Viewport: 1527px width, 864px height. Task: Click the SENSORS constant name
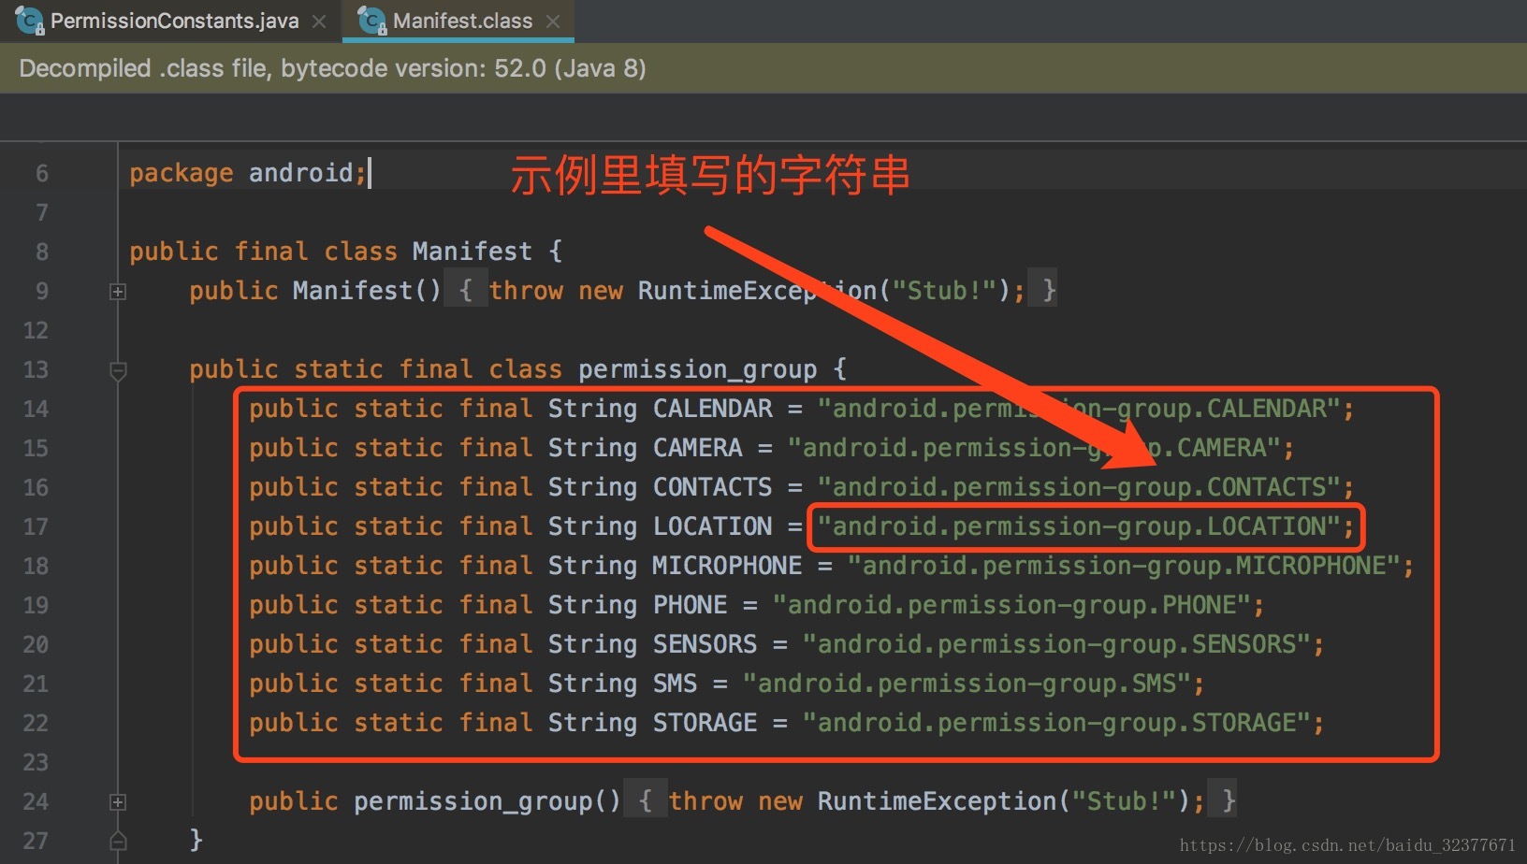point(705,644)
